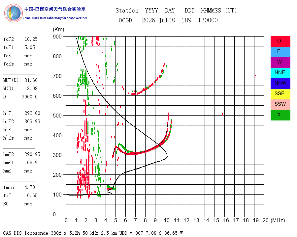Select the blue E legend swatch
This screenshot has width=297, height=237.
(280, 52)
